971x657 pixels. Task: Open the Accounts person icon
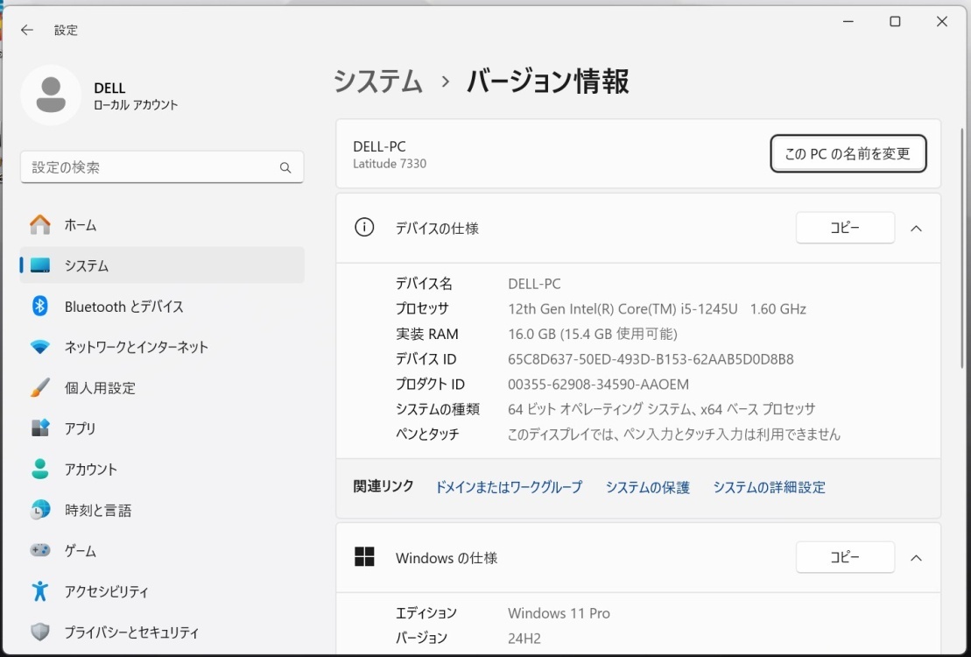click(x=40, y=470)
